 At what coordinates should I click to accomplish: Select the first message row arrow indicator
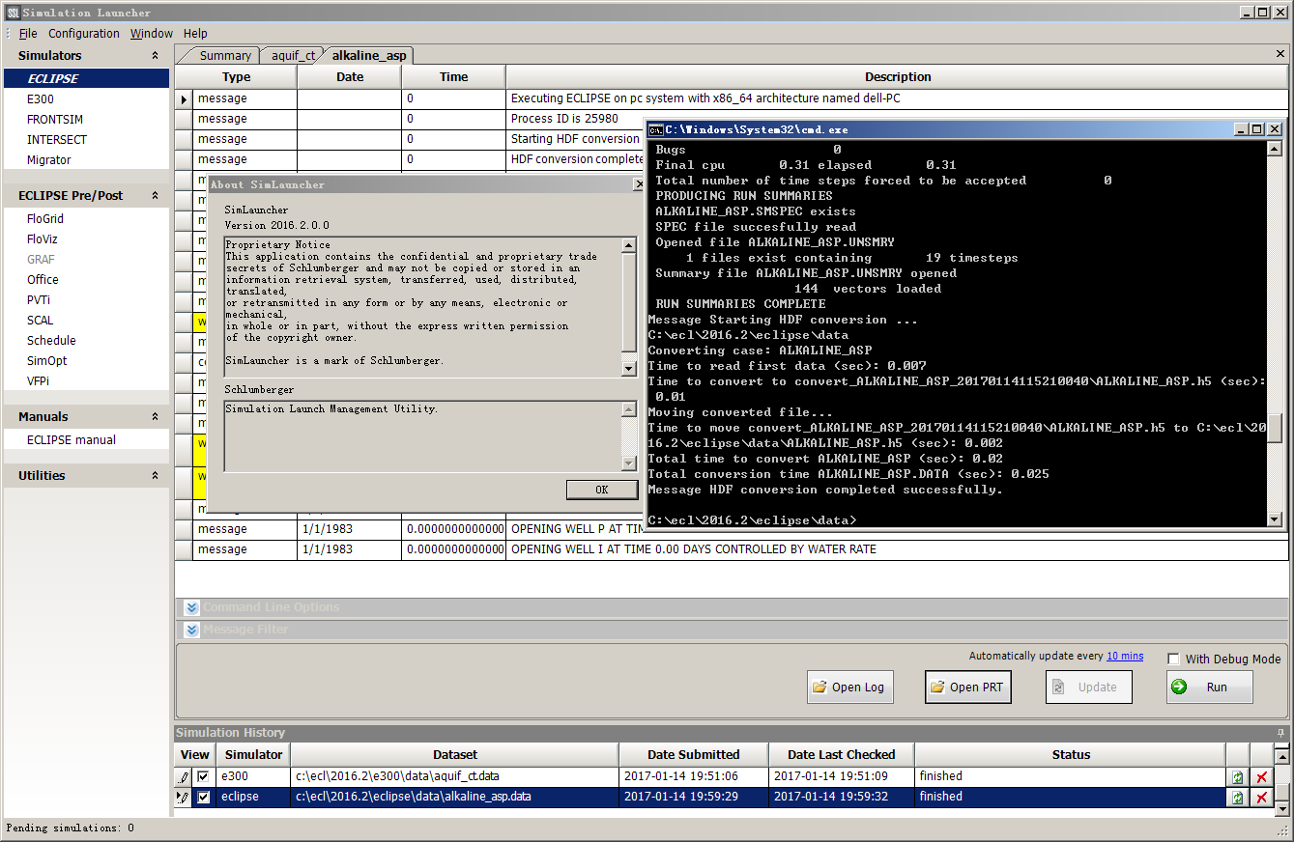click(185, 98)
